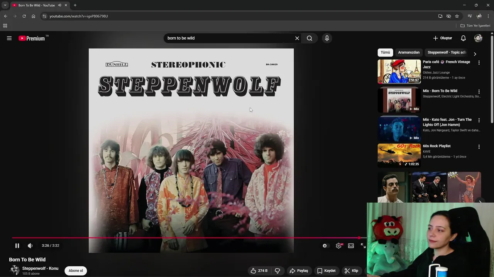Click the search box containing 'born to be wild'
494x277 pixels.
pos(229,38)
